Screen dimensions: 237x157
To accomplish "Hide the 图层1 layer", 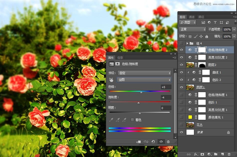I will point(181,87).
